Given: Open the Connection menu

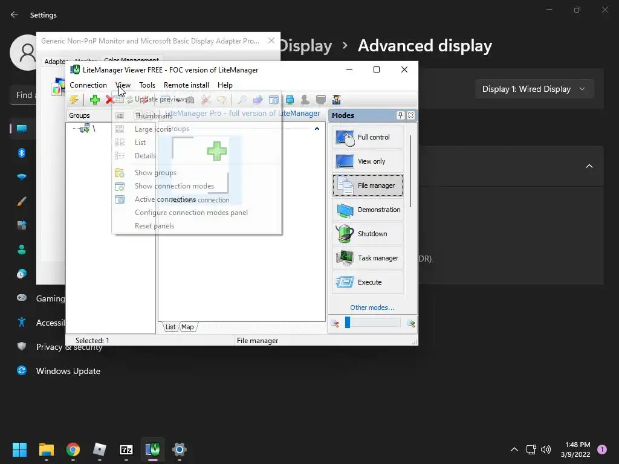Looking at the screenshot, I should pyautogui.click(x=88, y=85).
